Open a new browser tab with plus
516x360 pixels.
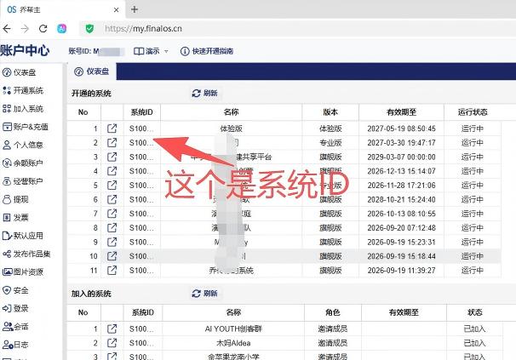point(135,9)
